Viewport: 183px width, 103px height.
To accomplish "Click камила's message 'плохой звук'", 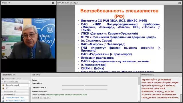I will (39, 92).
